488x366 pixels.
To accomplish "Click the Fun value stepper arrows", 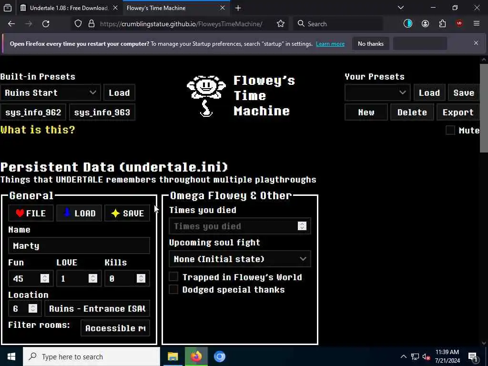I will click(45, 278).
